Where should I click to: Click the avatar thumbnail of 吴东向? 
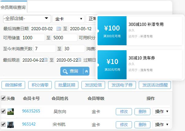pos(11,112)
